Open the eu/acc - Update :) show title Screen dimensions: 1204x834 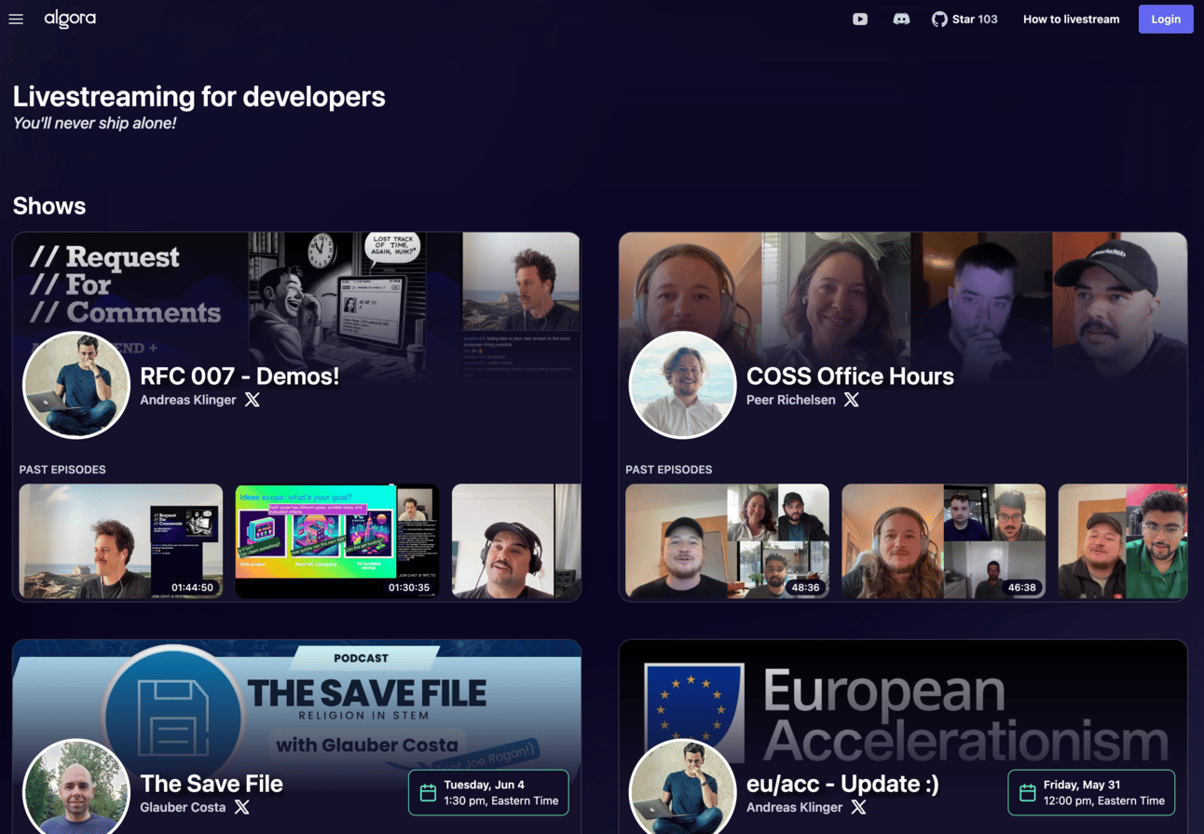pyautogui.click(x=842, y=783)
